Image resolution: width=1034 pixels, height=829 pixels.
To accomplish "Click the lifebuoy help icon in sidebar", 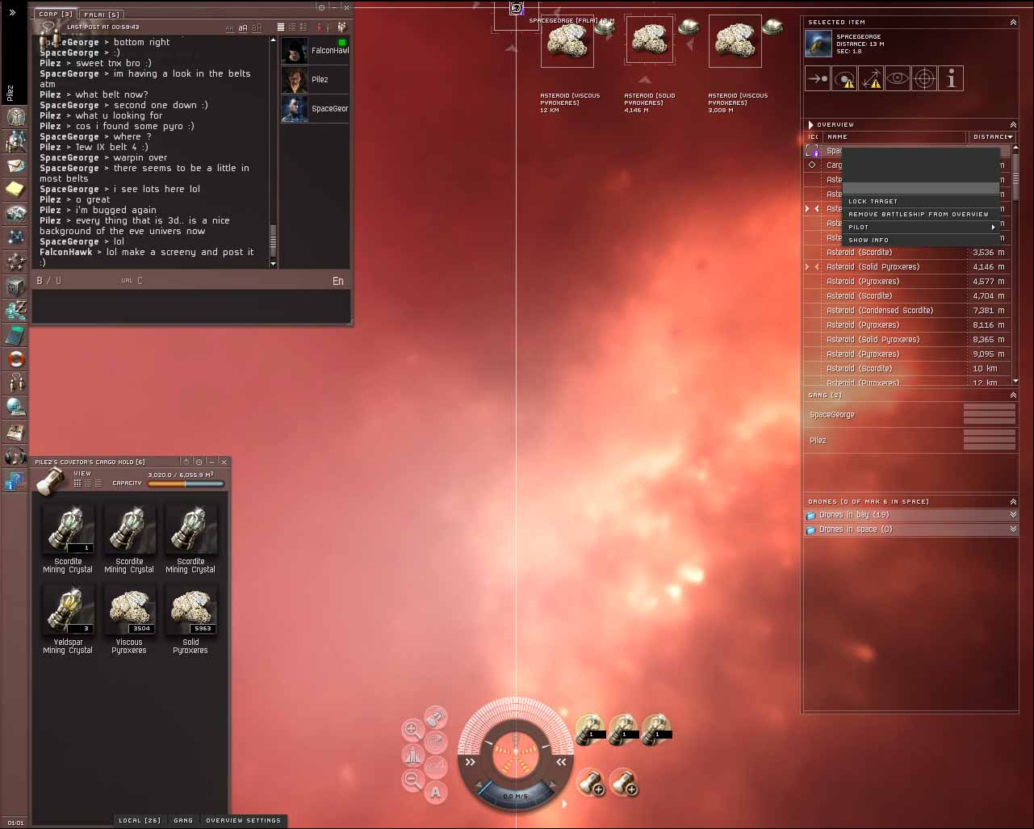I will pos(15,359).
